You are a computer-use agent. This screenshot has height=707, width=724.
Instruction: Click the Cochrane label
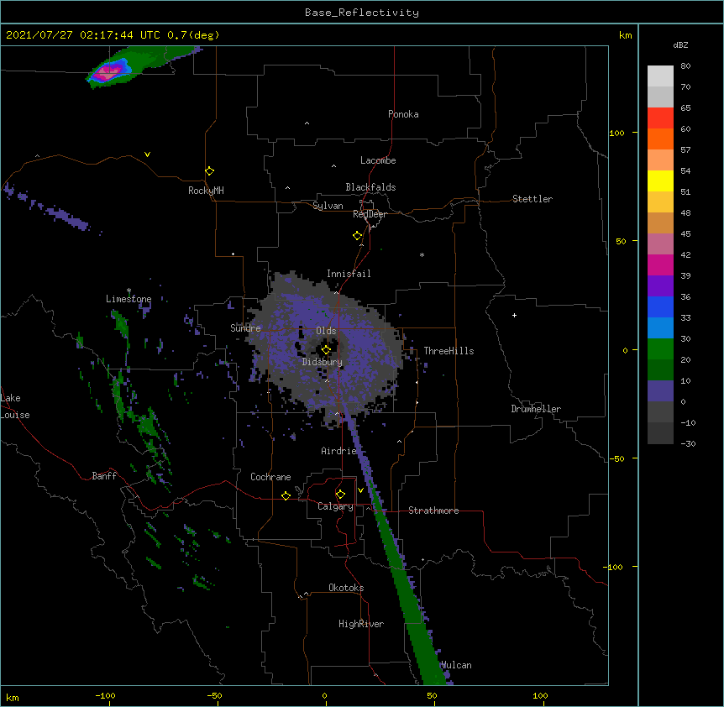(270, 477)
